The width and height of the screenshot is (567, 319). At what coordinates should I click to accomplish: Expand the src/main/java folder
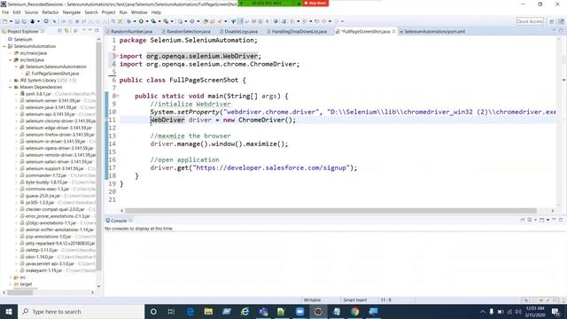(x=11, y=53)
